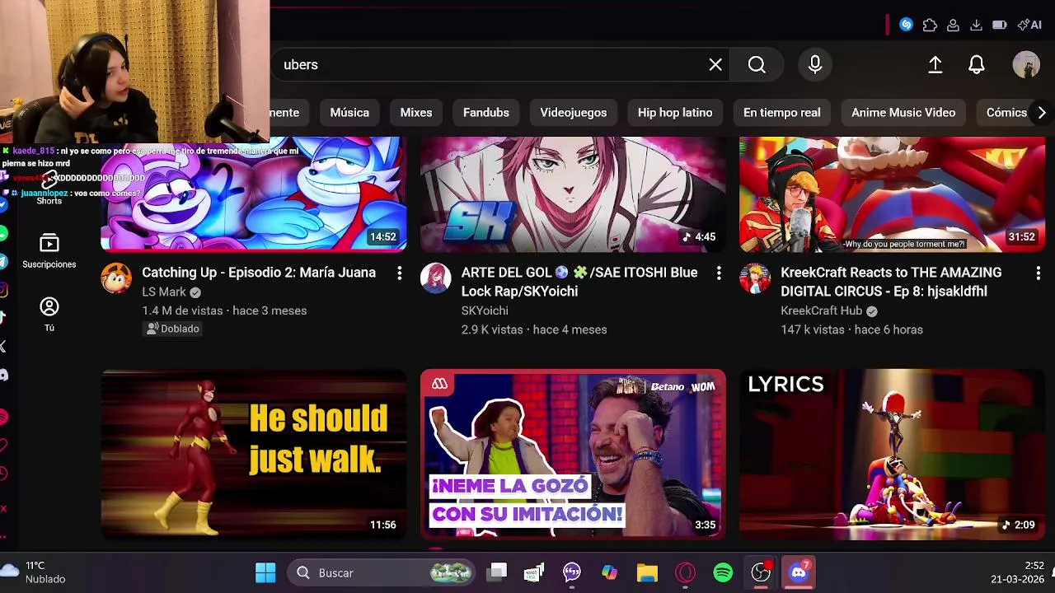Open the browser downloads icon
The image size is (1055, 593).
pos(976,25)
